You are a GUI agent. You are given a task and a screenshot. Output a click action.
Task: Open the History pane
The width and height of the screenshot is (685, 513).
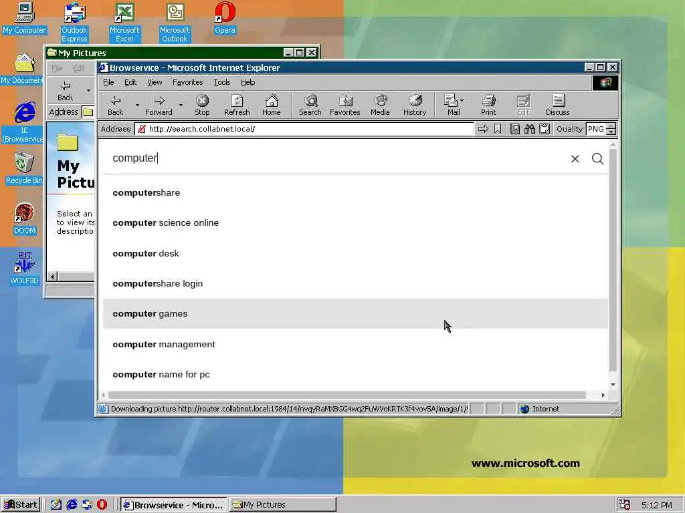click(x=415, y=106)
